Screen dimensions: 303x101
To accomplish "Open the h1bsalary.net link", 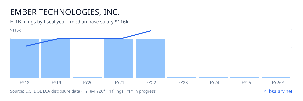I will (x=278, y=91).
